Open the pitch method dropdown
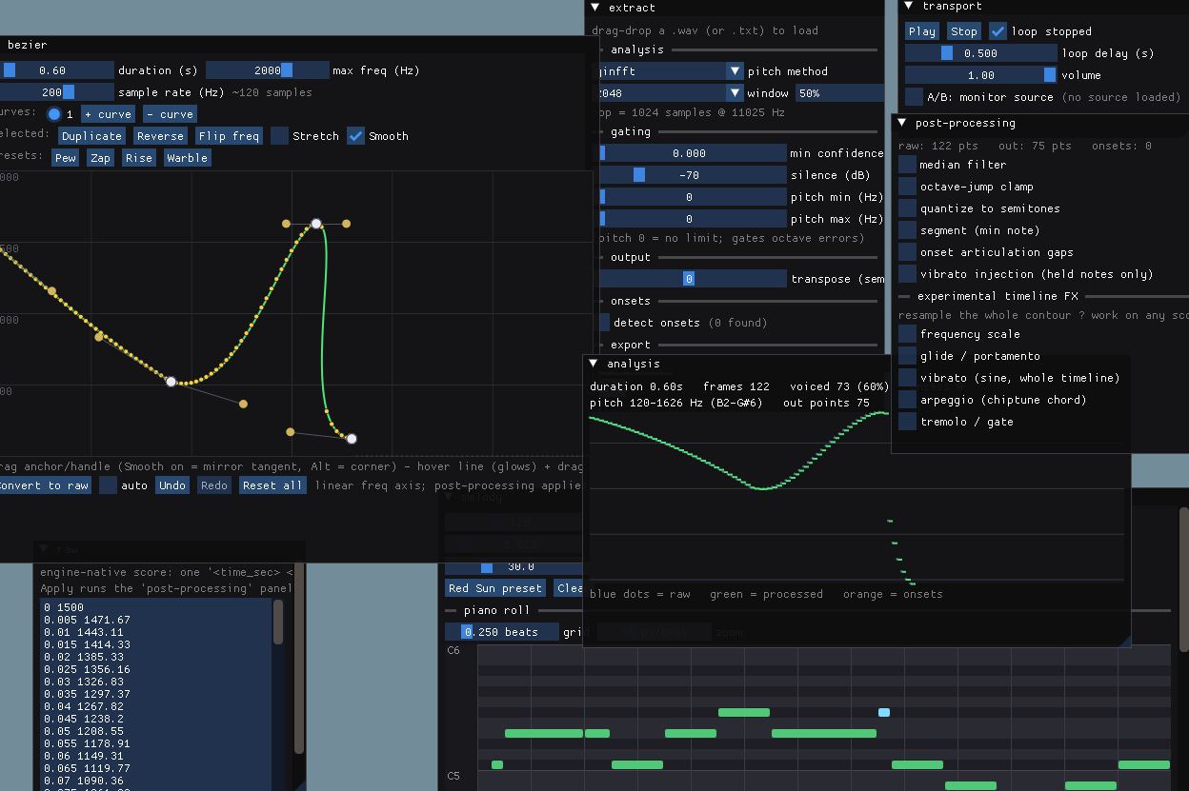The width and height of the screenshot is (1189, 791). point(735,71)
